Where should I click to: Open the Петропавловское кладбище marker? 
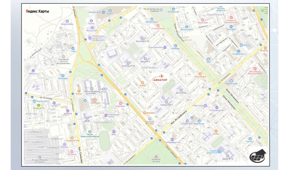pos(161,10)
